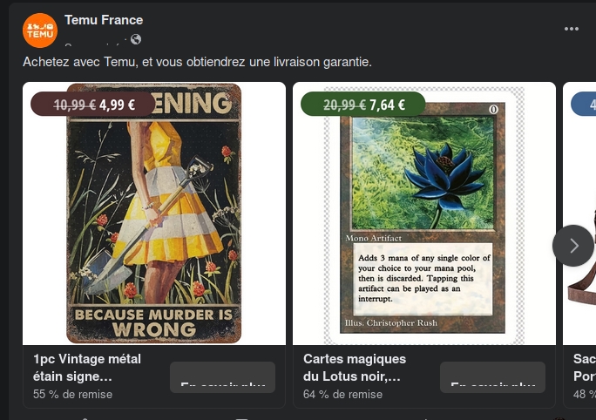The height and width of the screenshot is (420, 596).
Task: Click the 7,64 € green price badge
Action: (363, 105)
